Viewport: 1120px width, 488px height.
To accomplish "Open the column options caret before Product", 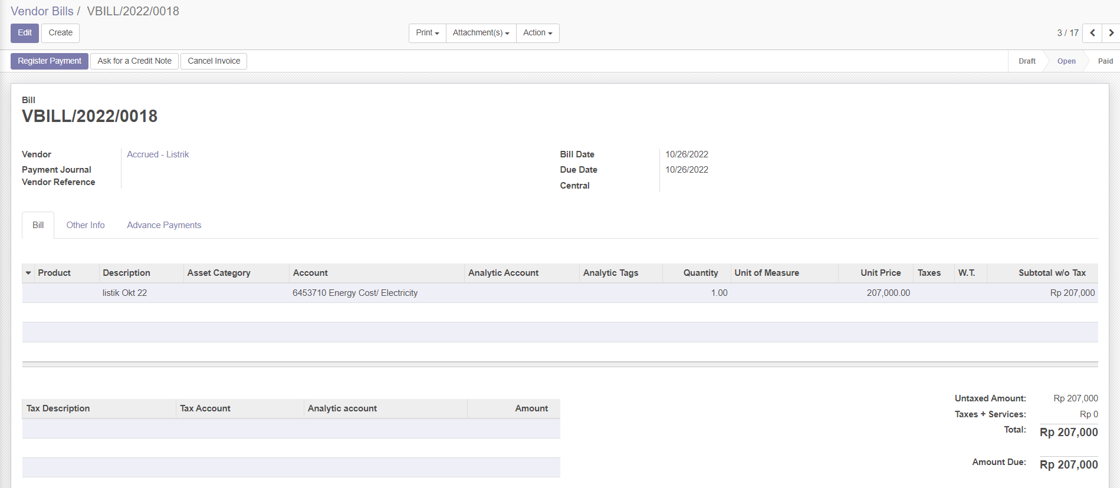I will [28, 273].
